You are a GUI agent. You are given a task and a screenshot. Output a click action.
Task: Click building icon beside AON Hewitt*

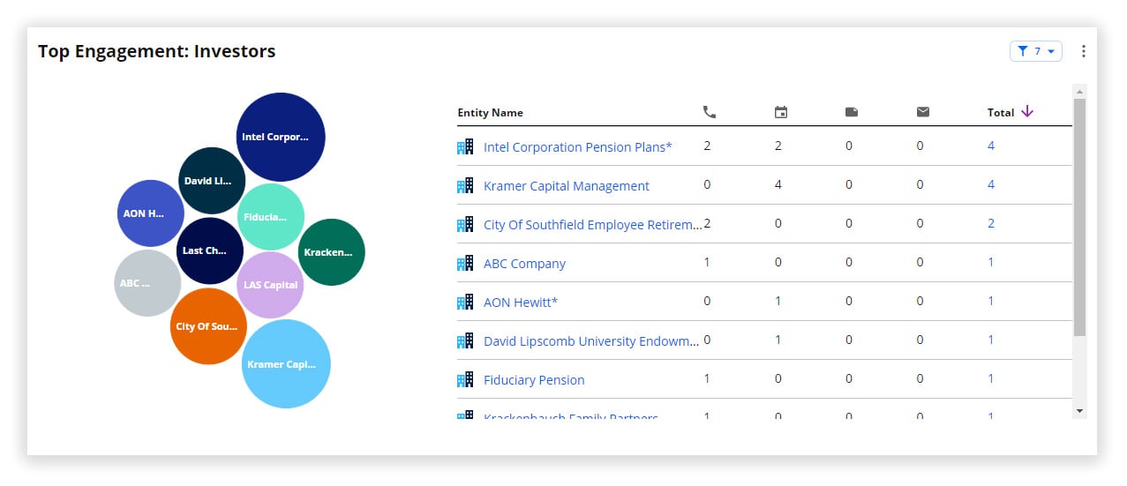pos(465,302)
